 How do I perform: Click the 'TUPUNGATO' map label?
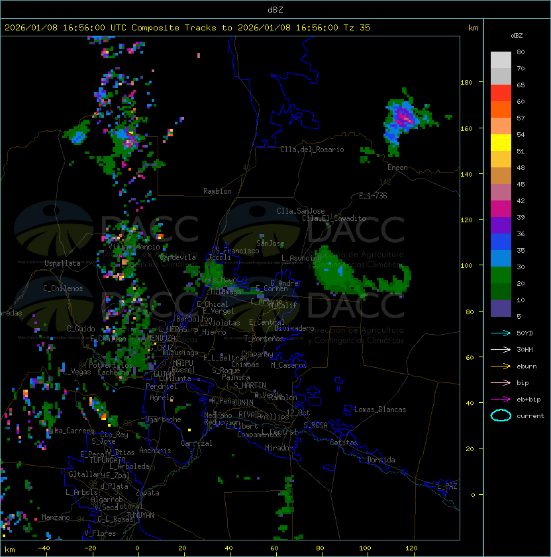pyautogui.click(x=107, y=460)
